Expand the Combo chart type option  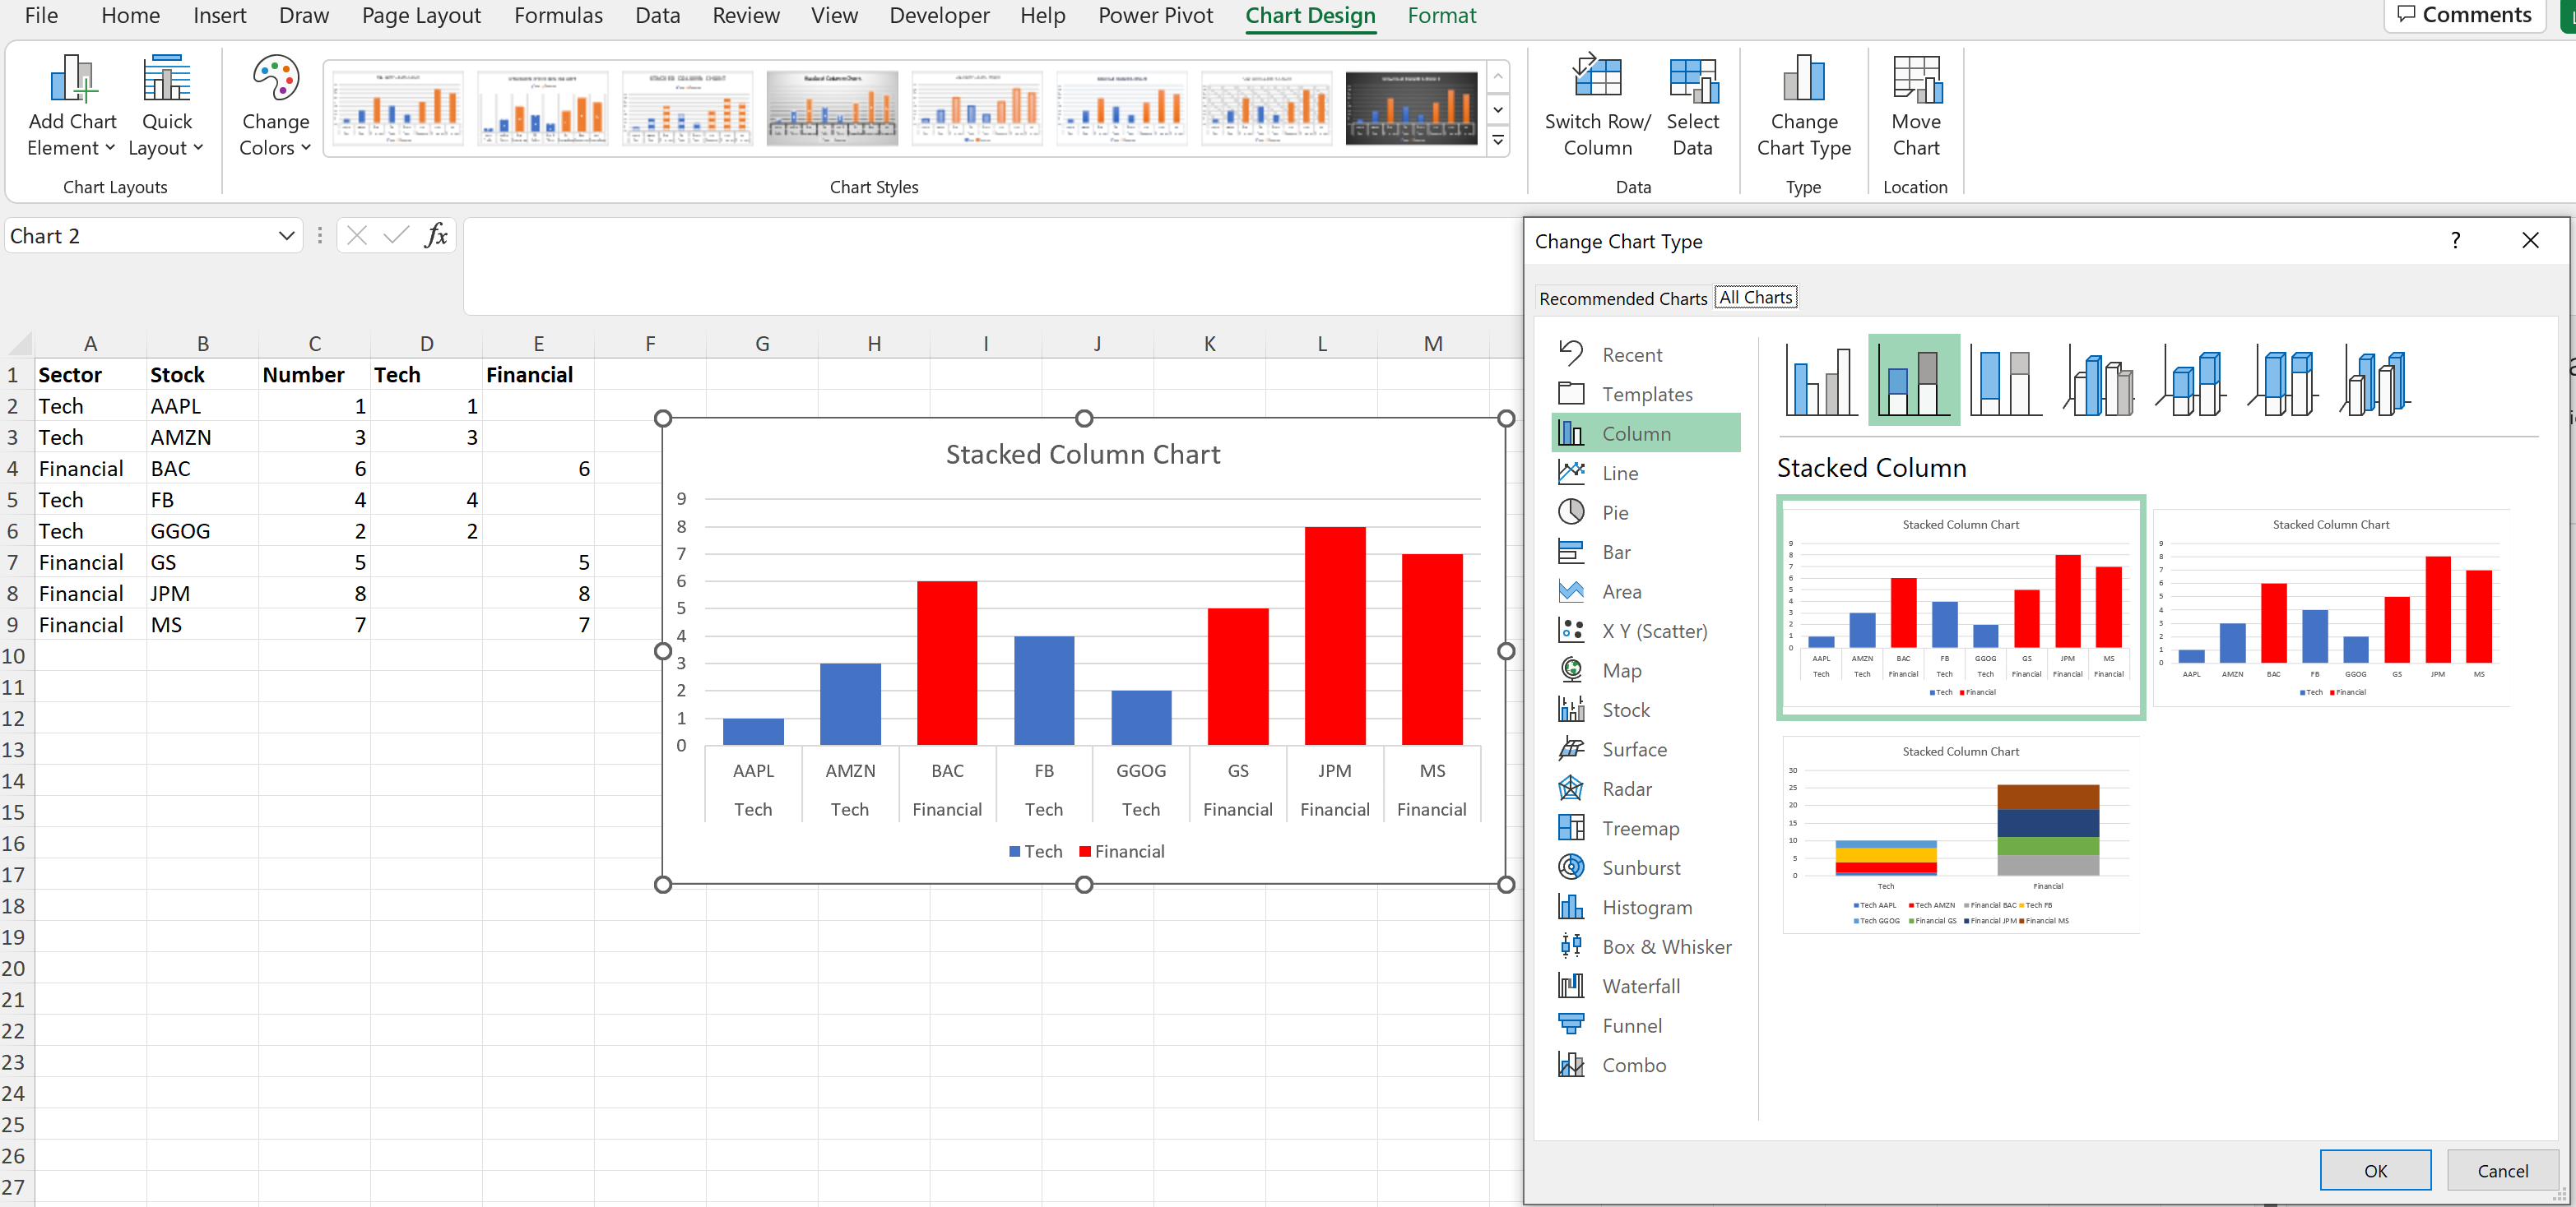(x=1635, y=1064)
